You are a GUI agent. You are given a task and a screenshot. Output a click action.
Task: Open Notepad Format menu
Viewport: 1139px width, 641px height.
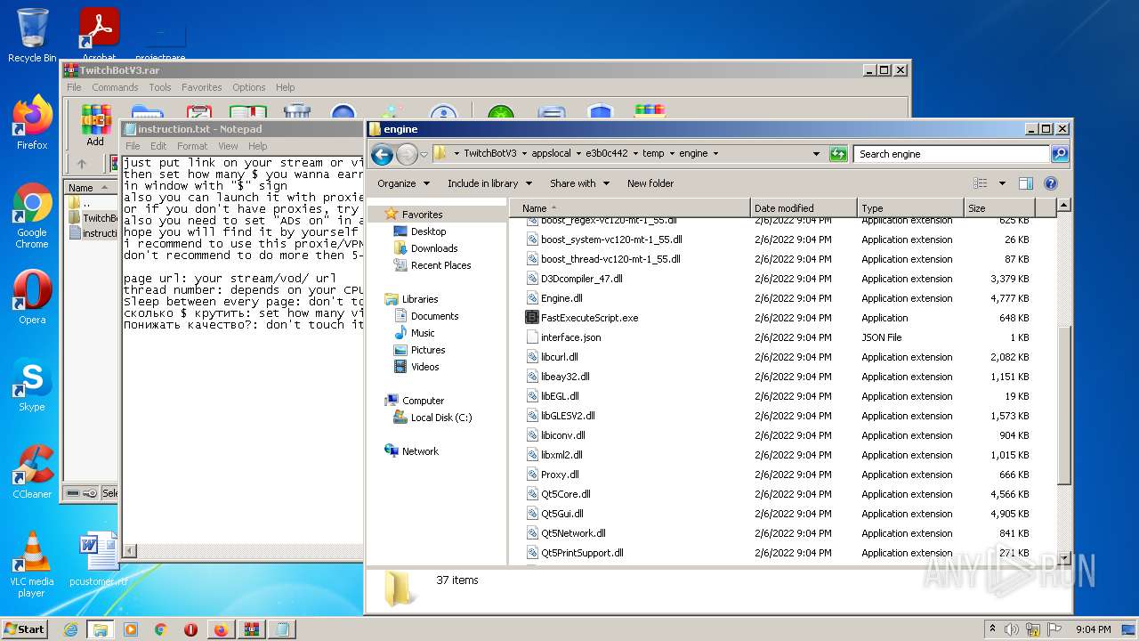click(x=192, y=146)
